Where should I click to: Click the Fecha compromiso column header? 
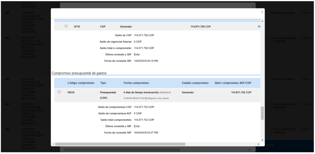[x=136, y=83]
